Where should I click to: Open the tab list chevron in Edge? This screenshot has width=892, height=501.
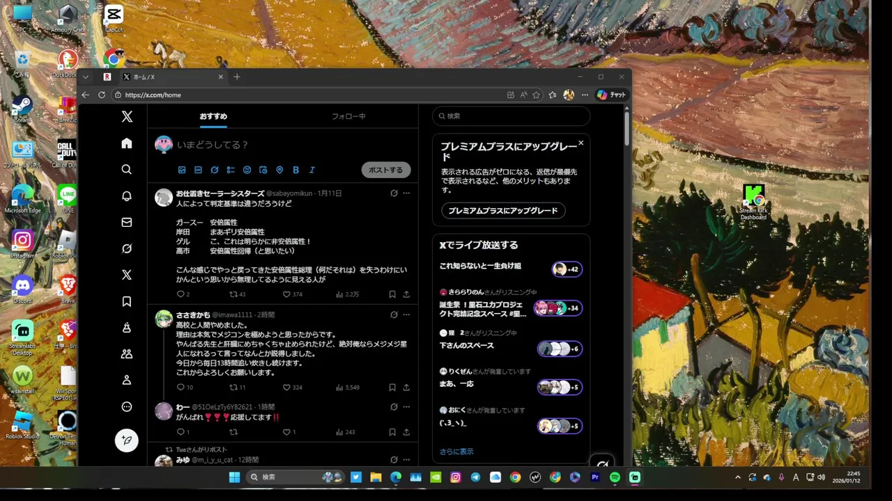click(x=86, y=77)
